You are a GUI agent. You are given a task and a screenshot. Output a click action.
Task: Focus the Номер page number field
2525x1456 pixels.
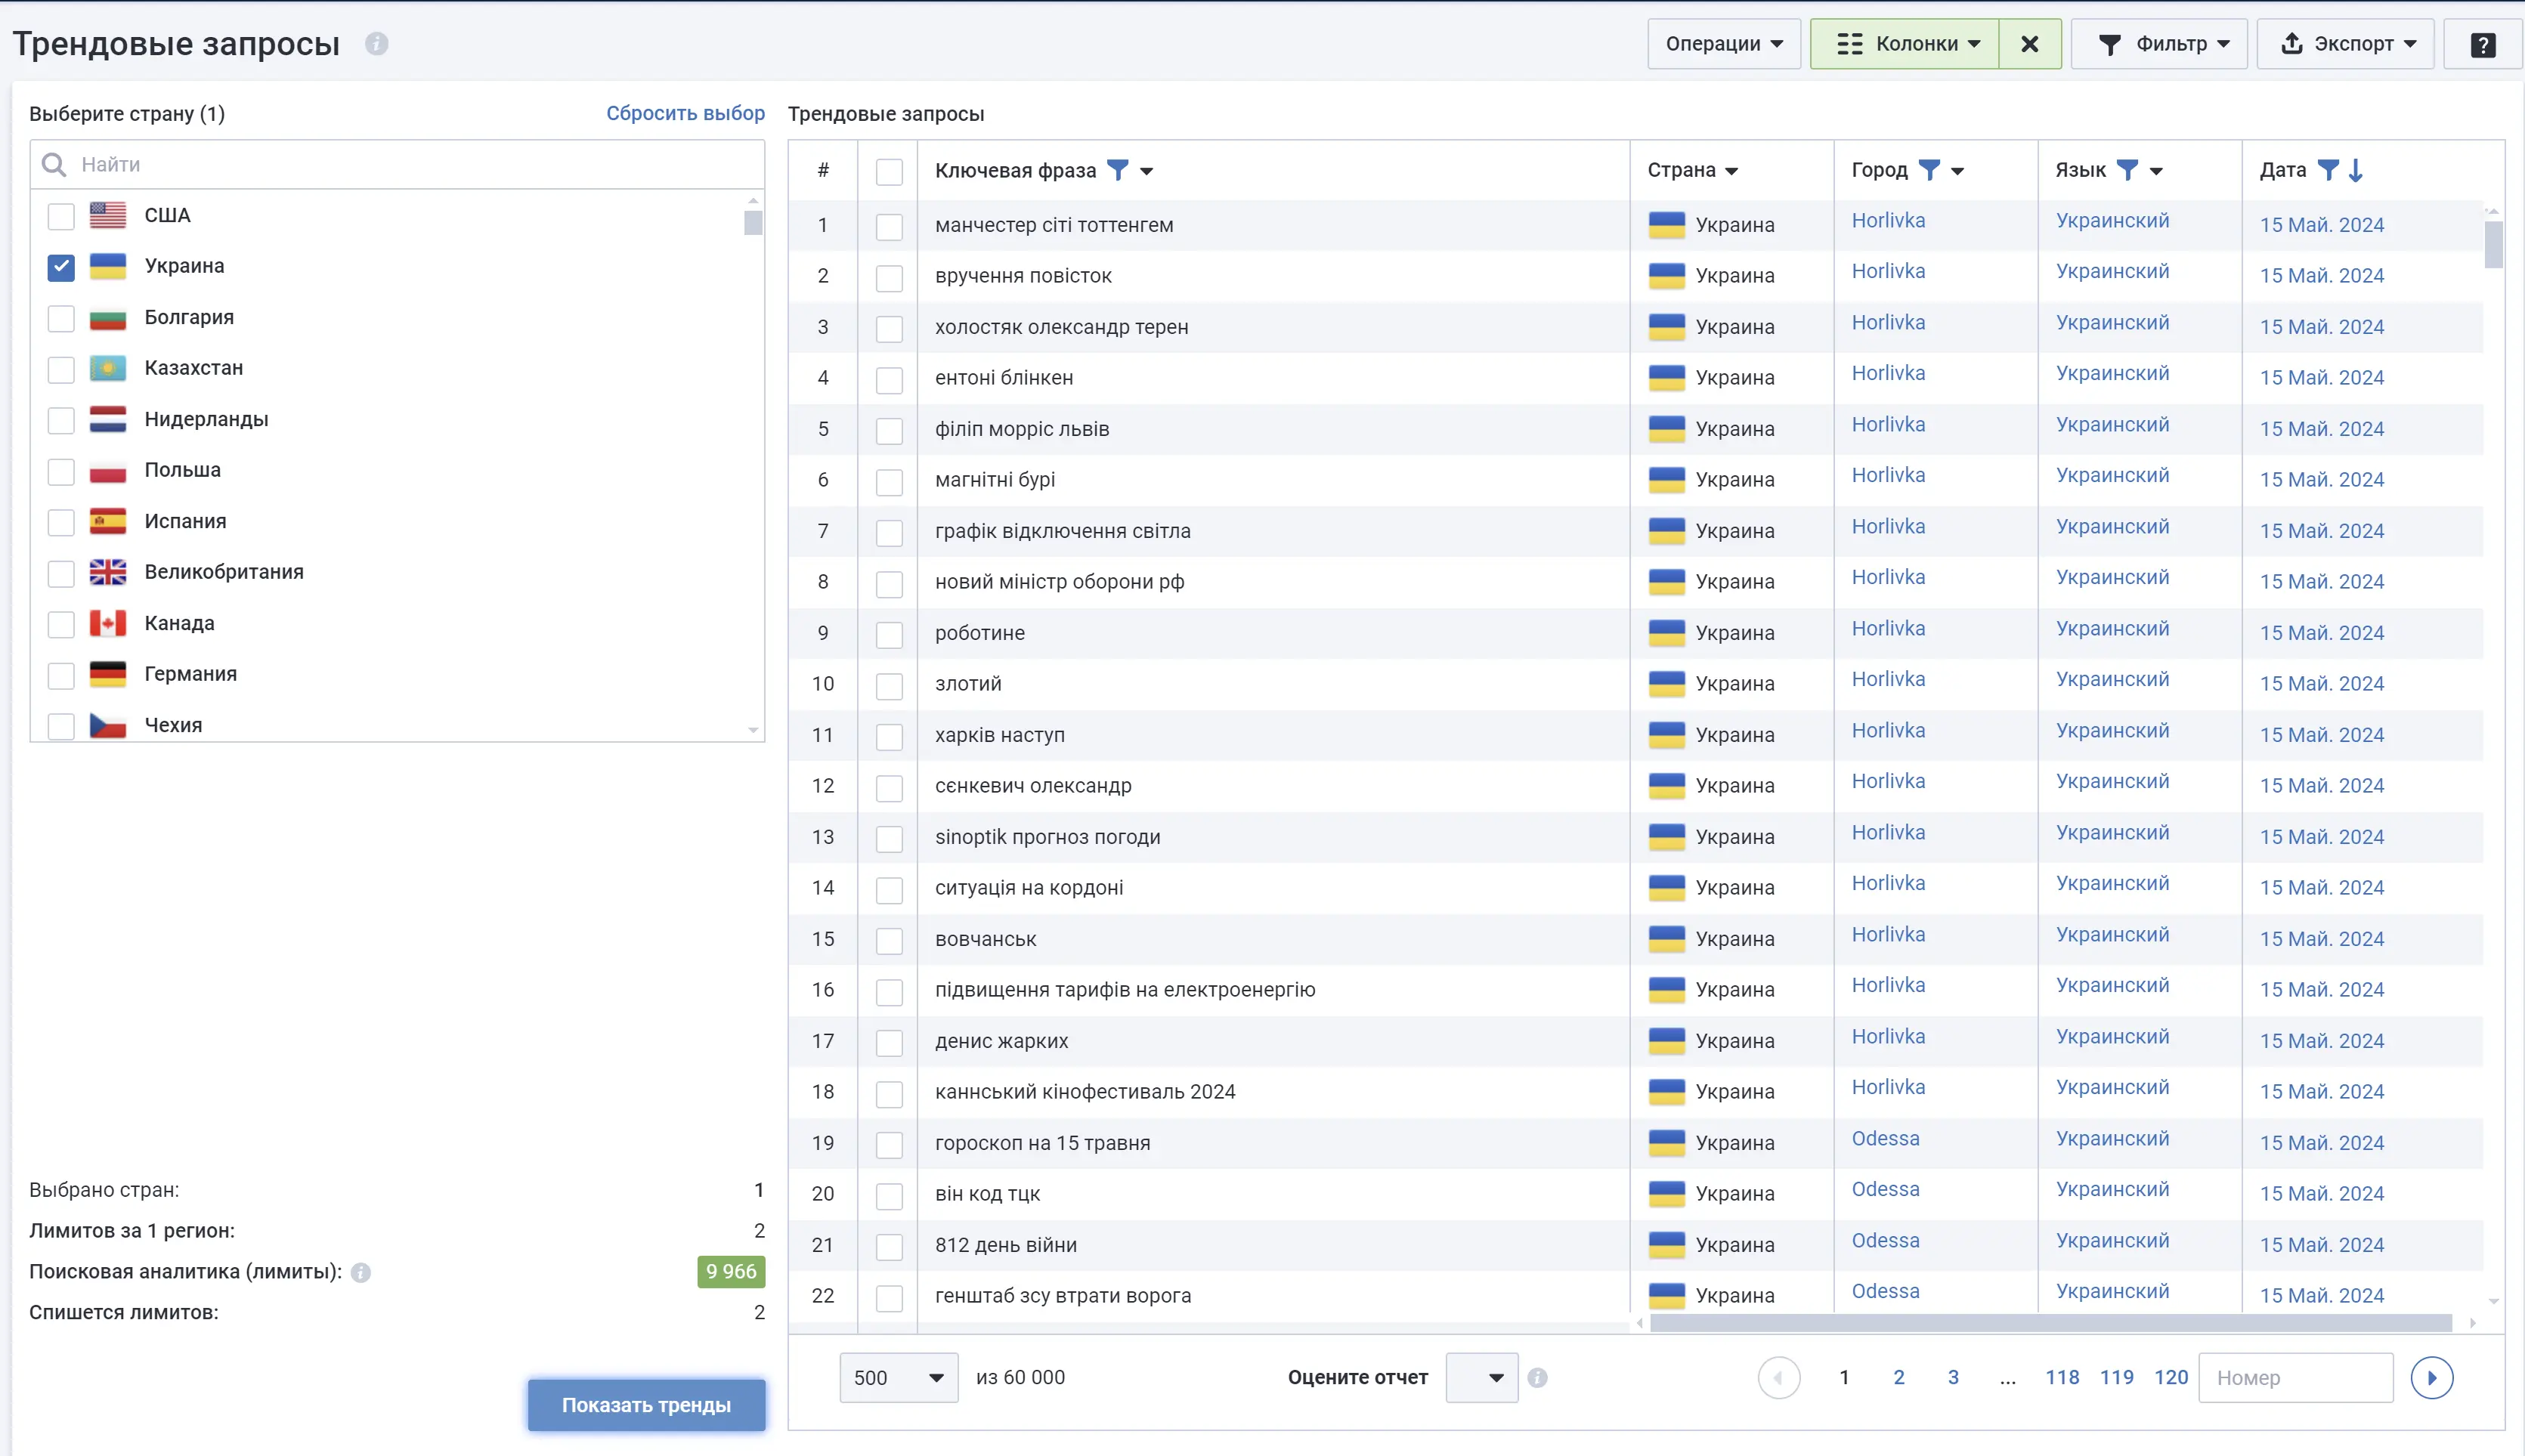2295,1378
